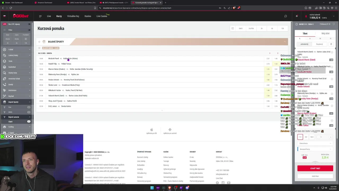Favorite Bojové umenie - Clash league star
The height and width of the screenshot is (191, 339).
coord(39,48)
